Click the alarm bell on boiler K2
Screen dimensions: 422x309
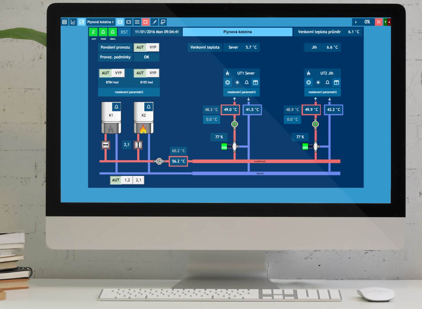coord(149,107)
